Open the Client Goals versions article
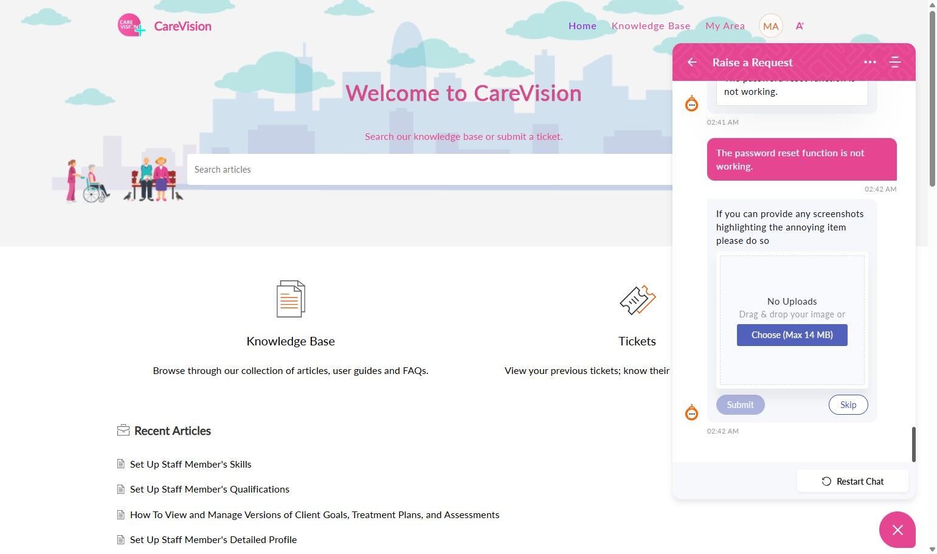Image resolution: width=937 pixels, height=554 pixels. tap(315, 514)
